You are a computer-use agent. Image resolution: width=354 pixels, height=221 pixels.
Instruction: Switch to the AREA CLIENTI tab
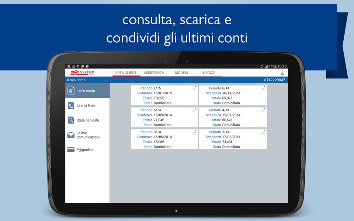click(x=126, y=73)
